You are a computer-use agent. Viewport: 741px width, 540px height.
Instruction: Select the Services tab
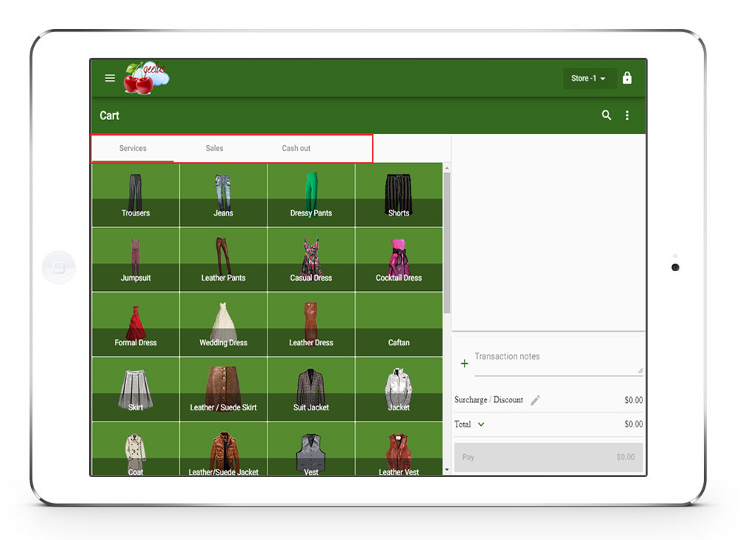pyautogui.click(x=133, y=148)
